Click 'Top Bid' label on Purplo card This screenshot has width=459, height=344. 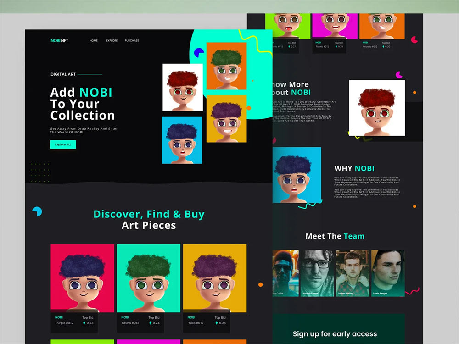point(88,318)
